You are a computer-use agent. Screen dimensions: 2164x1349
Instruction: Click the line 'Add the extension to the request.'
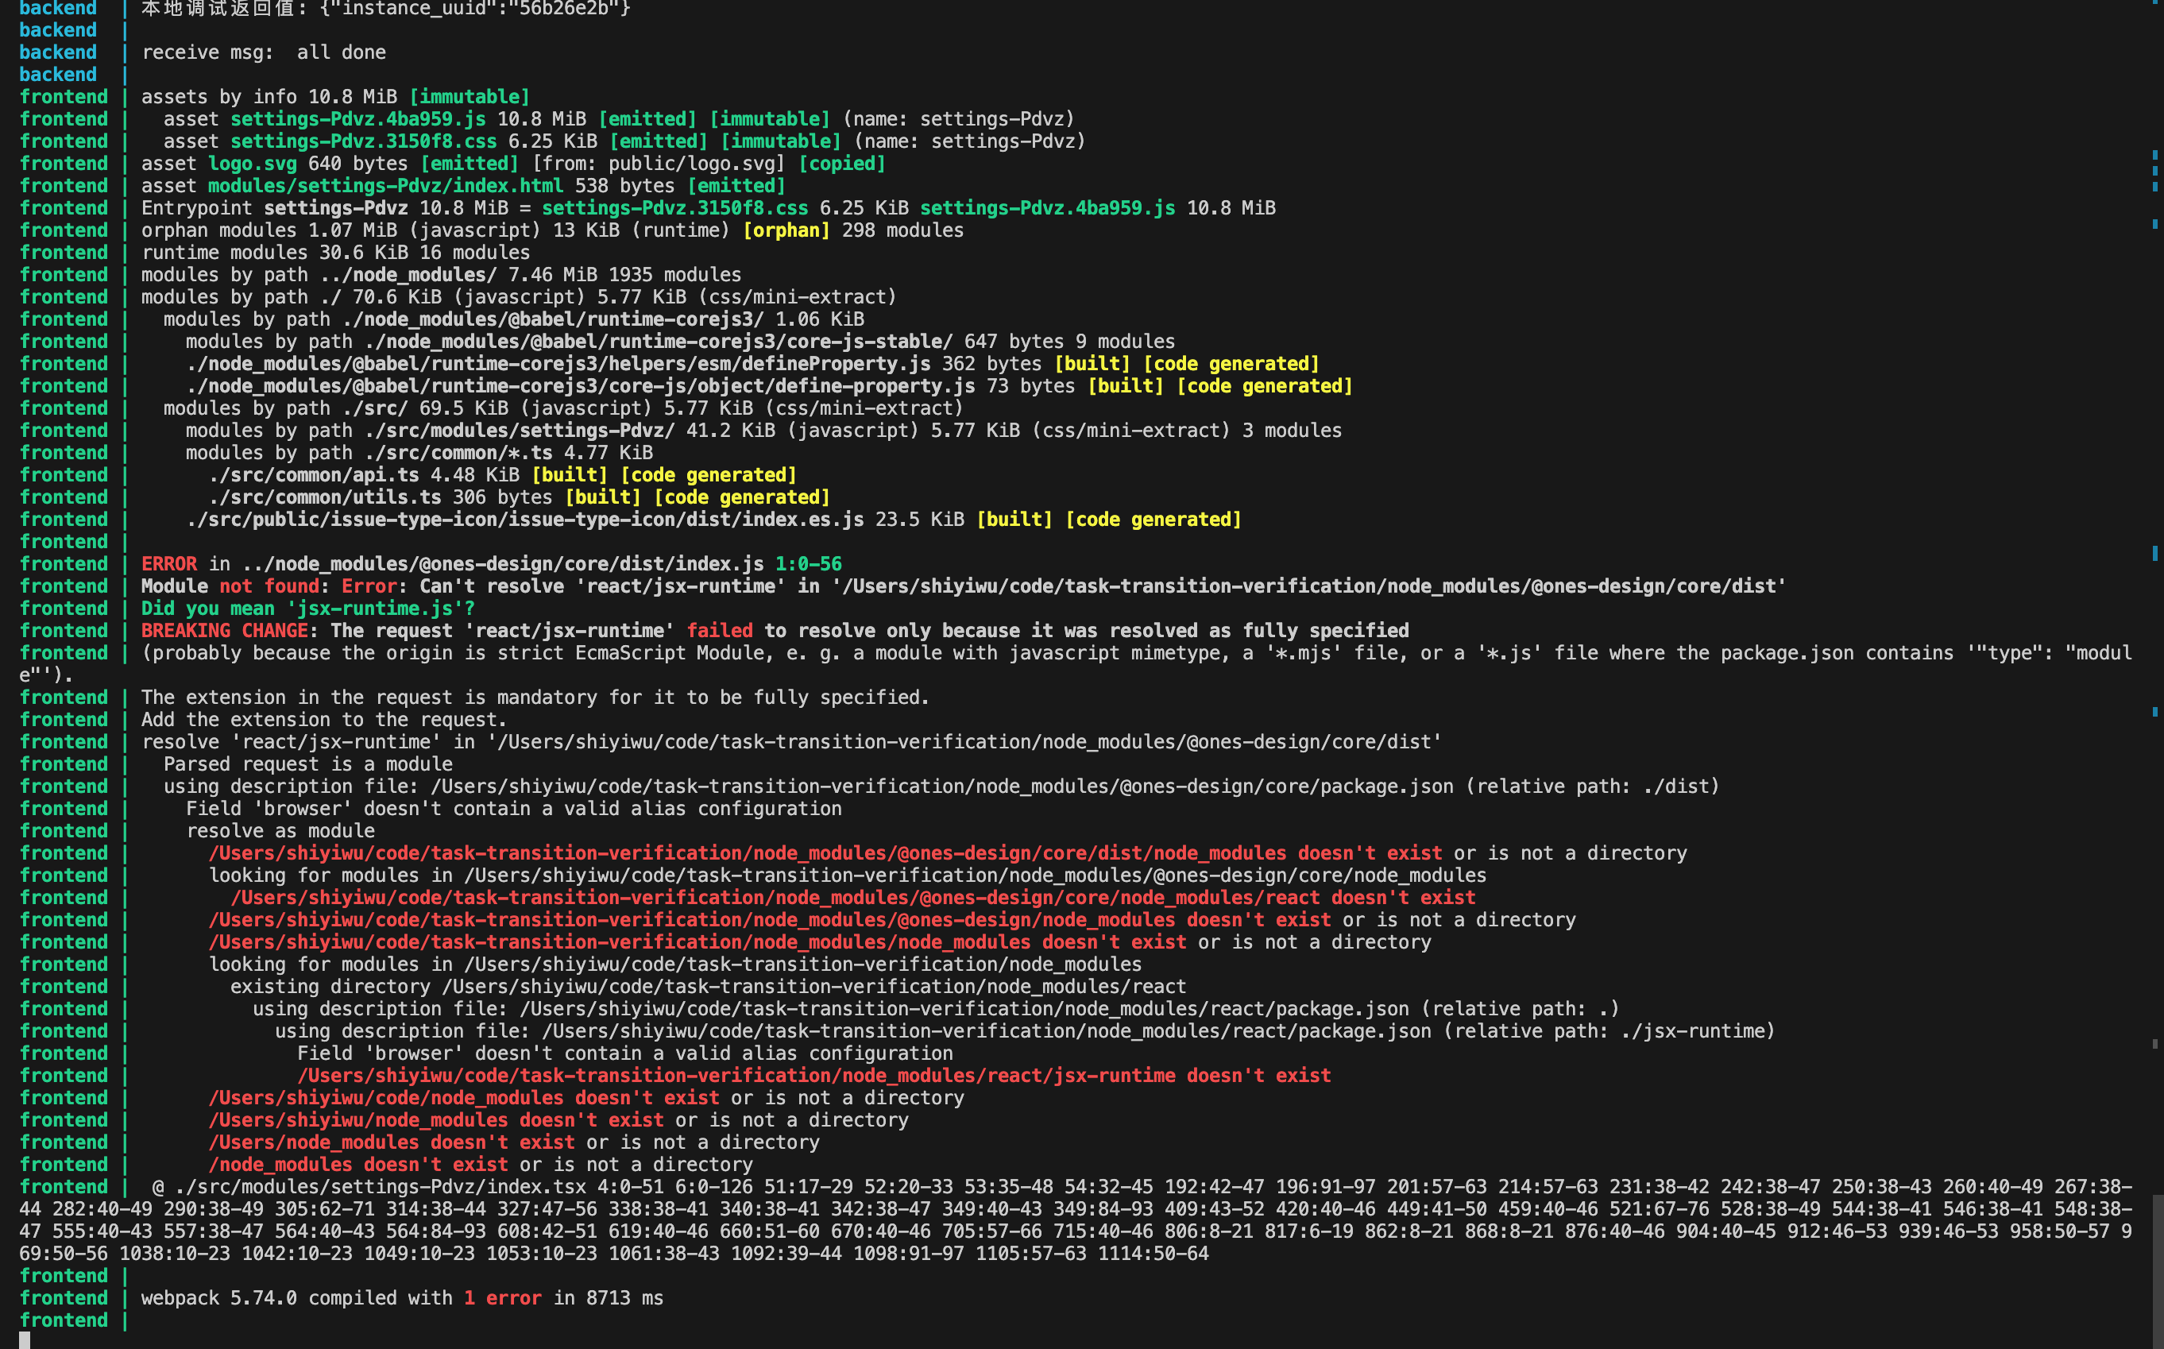click(x=324, y=720)
